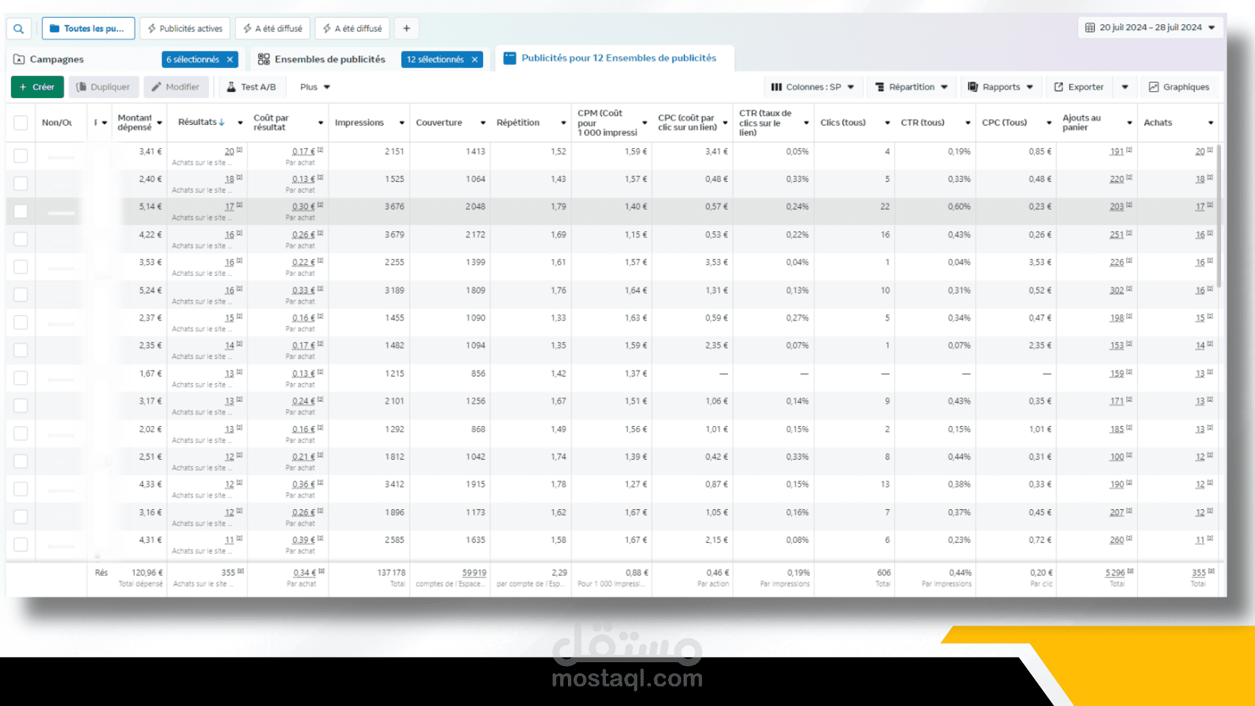This screenshot has width=1255, height=706.
Task: Click Ajouts au panier value 302
Action: click(1116, 290)
